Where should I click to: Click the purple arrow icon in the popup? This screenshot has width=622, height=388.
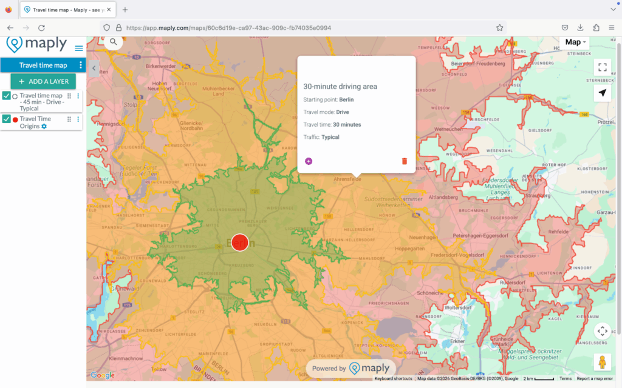pos(309,161)
